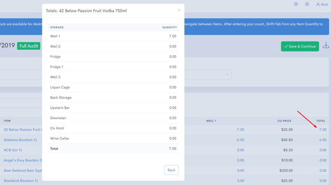Select the Well 1 storage row in dialog
Viewport: 331px width, 185px height.
click(113, 36)
